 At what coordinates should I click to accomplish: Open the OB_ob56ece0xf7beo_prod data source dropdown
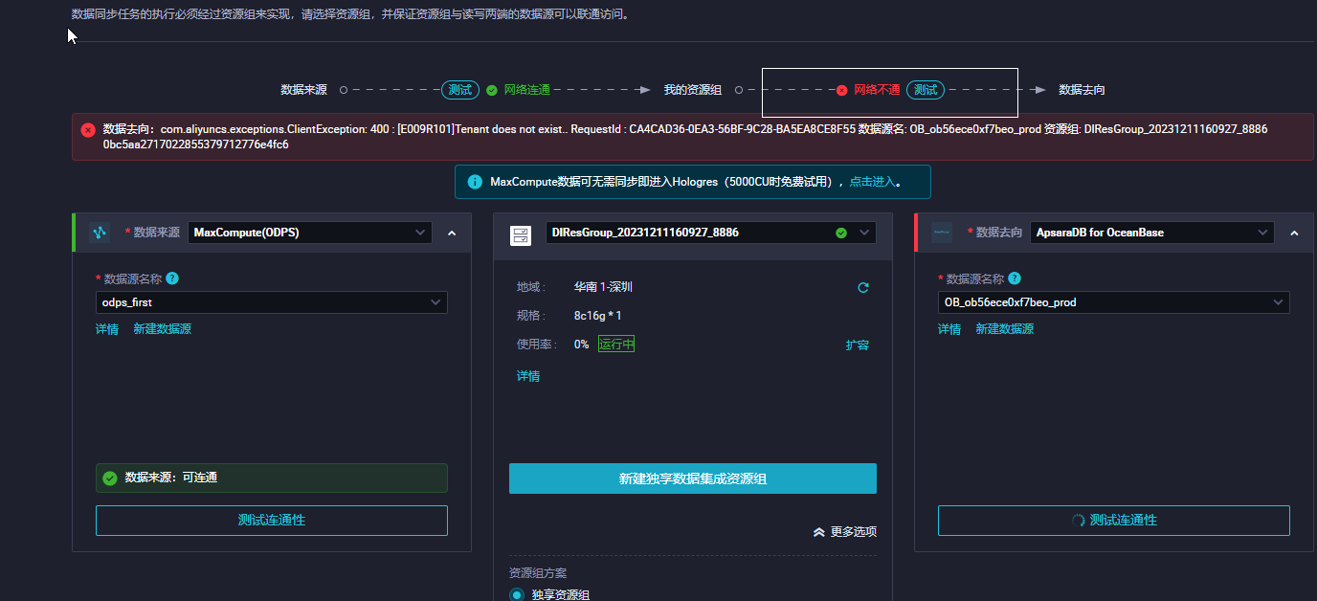click(1114, 302)
